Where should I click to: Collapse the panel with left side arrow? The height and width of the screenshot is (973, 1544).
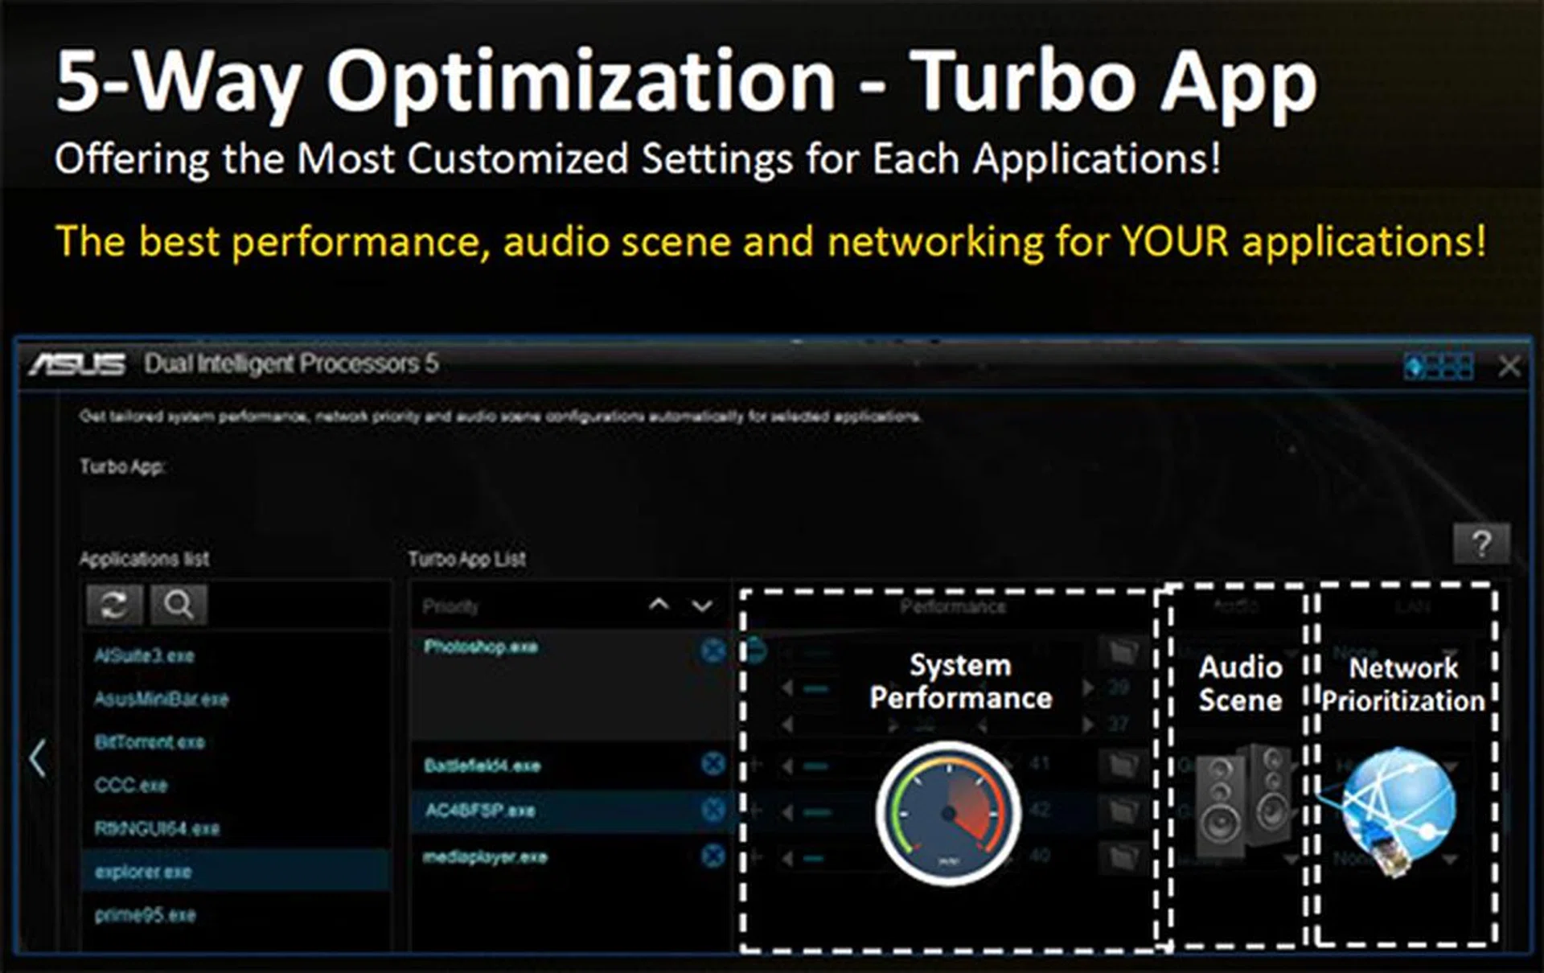(x=37, y=758)
